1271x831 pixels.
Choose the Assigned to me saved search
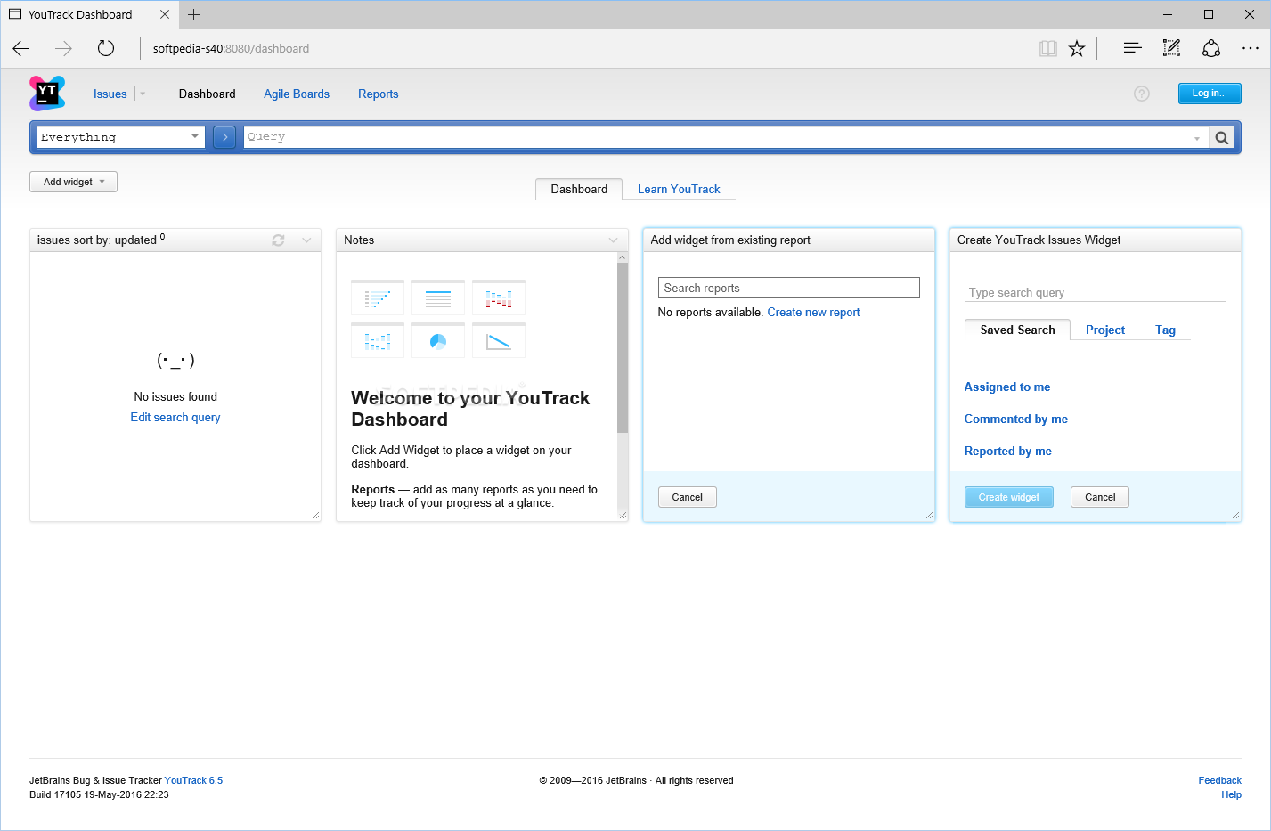[x=1007, y=387]
